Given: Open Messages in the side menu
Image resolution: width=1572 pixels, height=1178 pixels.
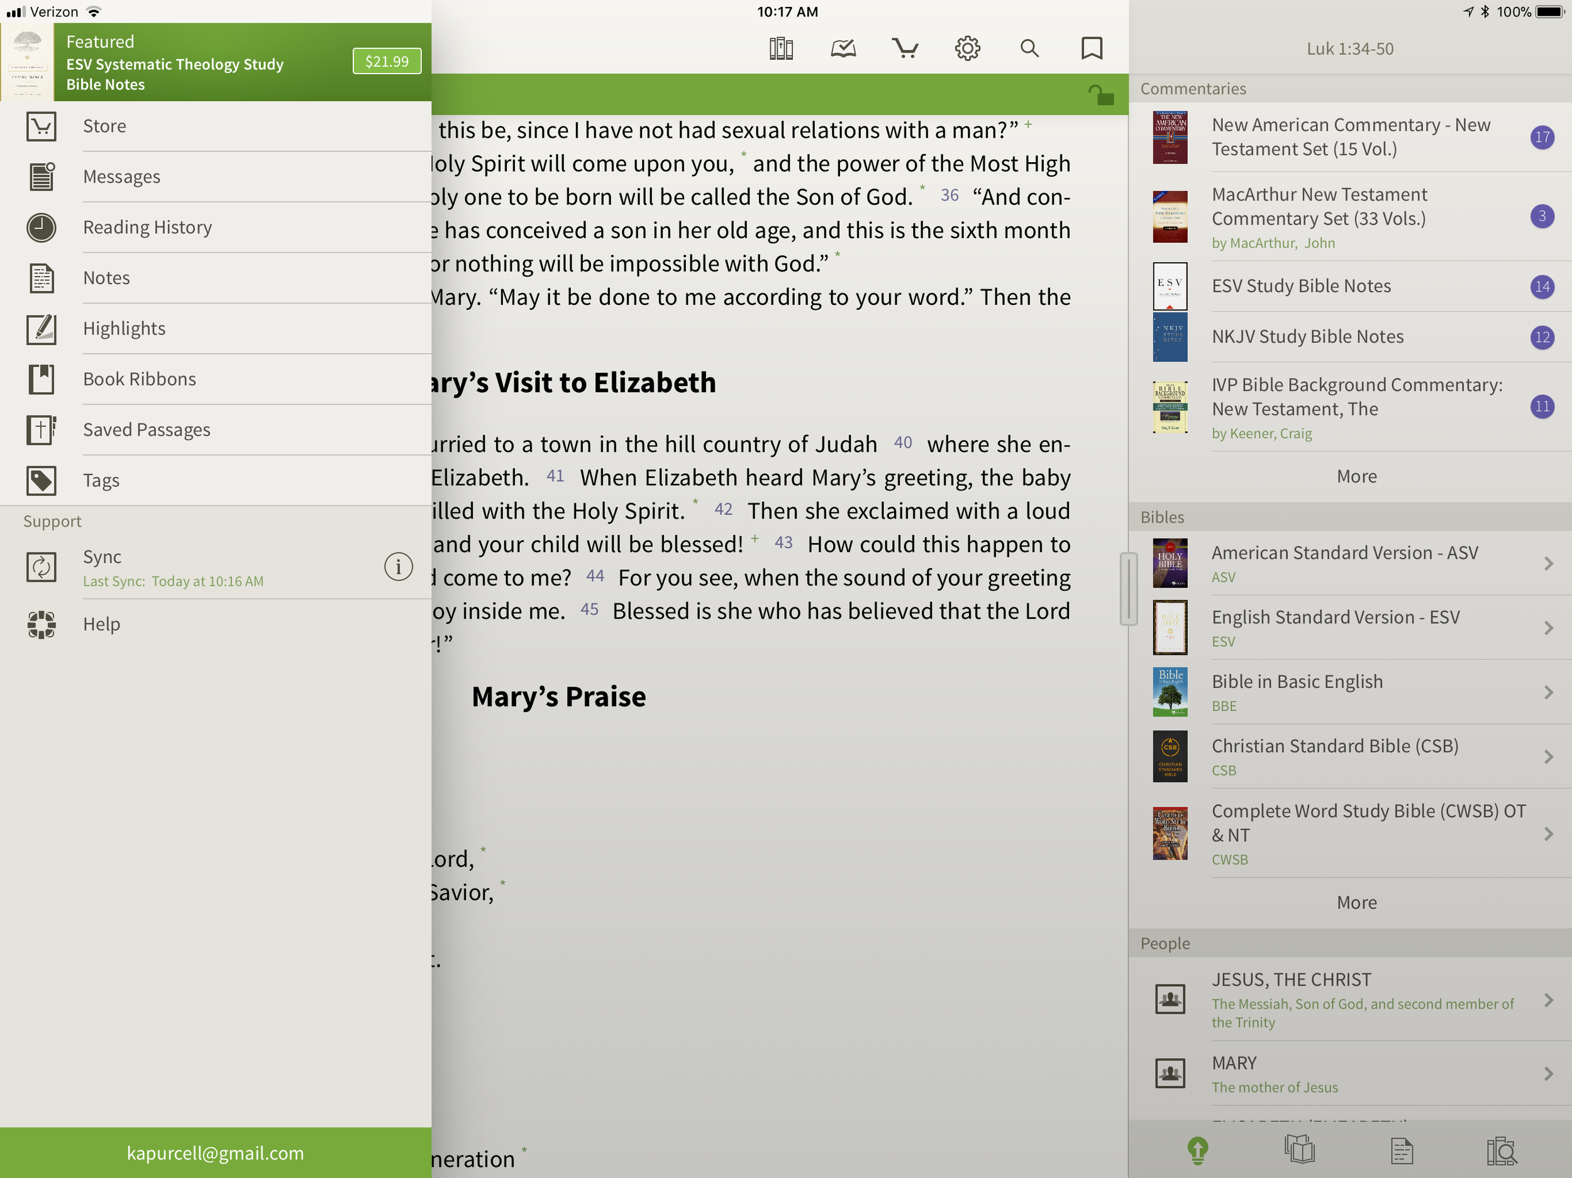Looking at the screenshot, I should coord(215,176).
